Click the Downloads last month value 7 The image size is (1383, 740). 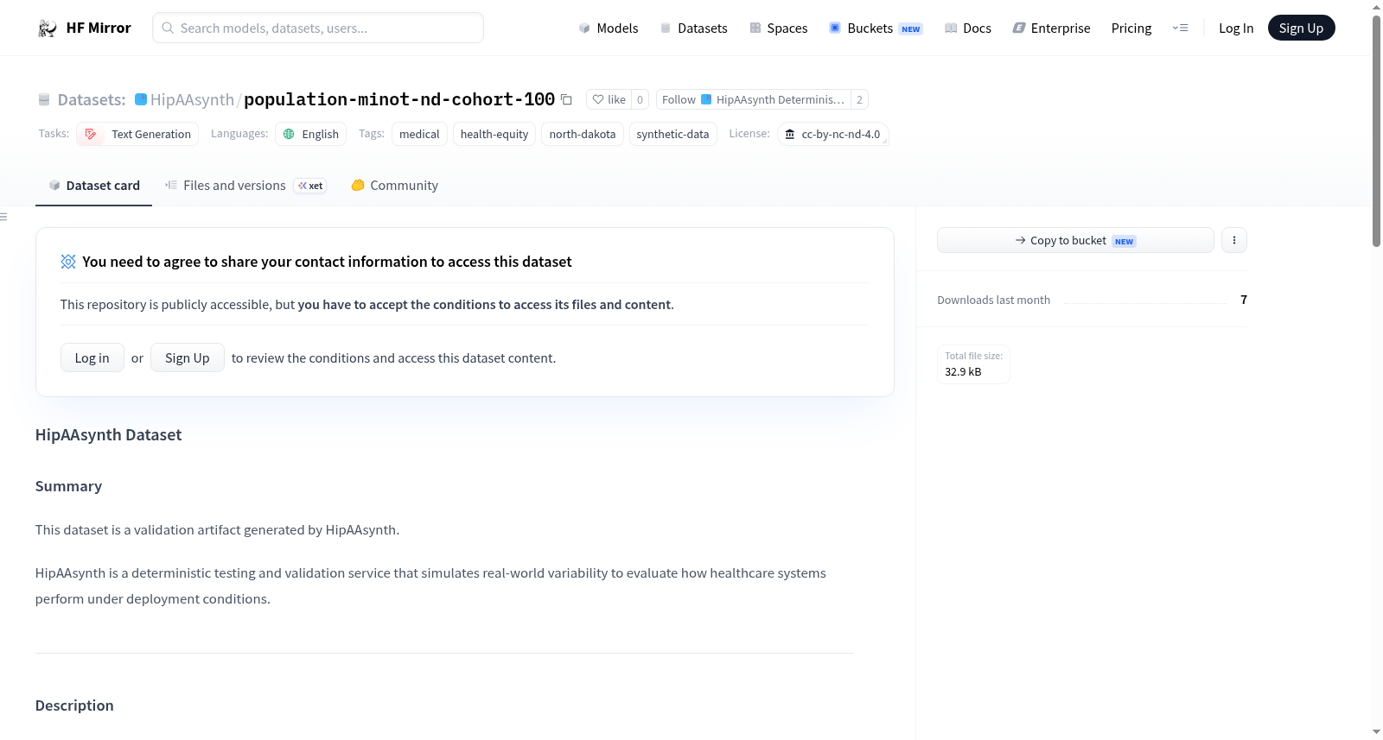click(x=1244, y=300)
